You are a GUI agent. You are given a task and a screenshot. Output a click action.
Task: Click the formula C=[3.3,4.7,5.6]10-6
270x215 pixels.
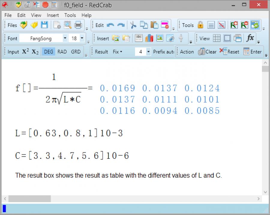pyautogui.click(x=72, y=155)
